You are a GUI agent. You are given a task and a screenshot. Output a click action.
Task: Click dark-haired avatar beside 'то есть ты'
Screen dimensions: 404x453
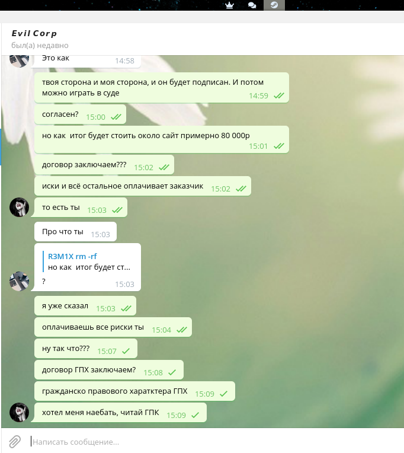point(20,207)
